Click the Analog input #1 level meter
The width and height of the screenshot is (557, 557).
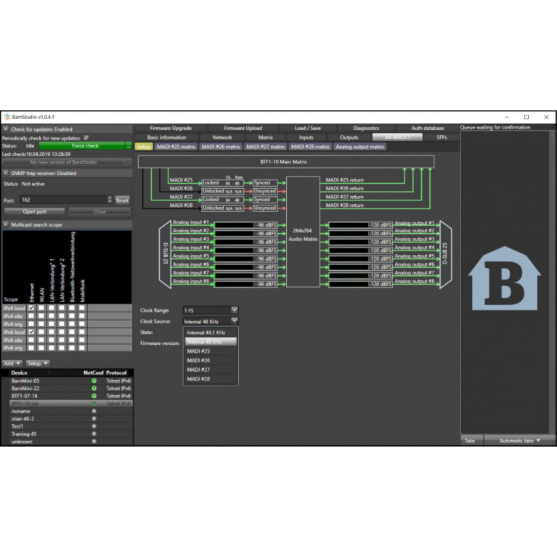pyautogui.click(x=246, y=225)
